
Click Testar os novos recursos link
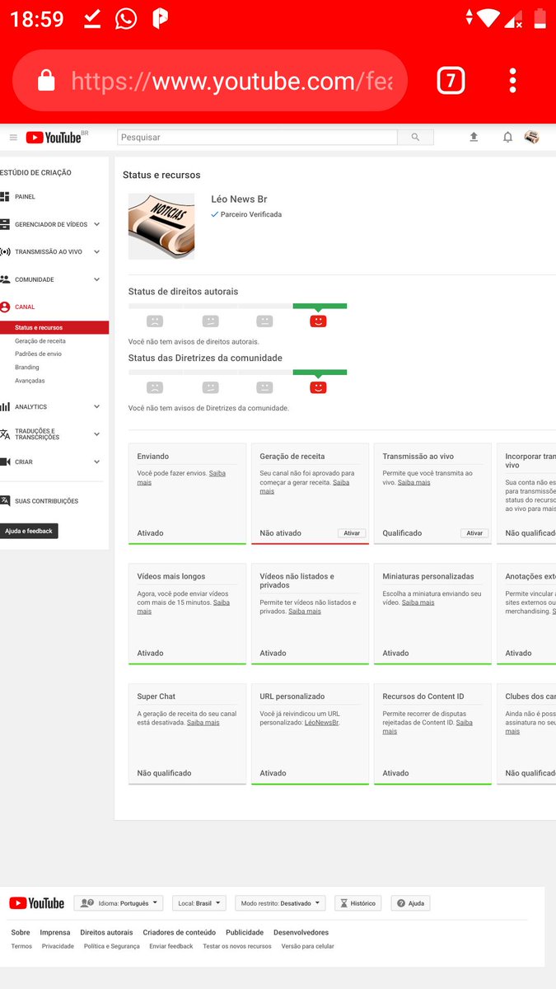click(237, 946)
